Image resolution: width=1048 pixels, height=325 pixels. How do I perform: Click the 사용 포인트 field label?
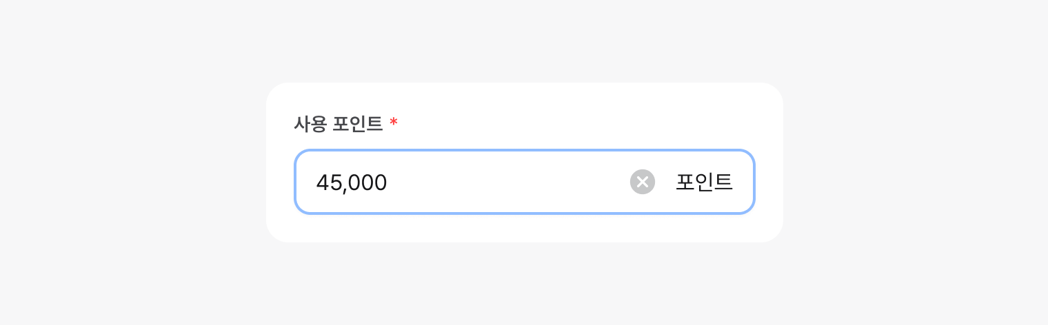(338, 123)
